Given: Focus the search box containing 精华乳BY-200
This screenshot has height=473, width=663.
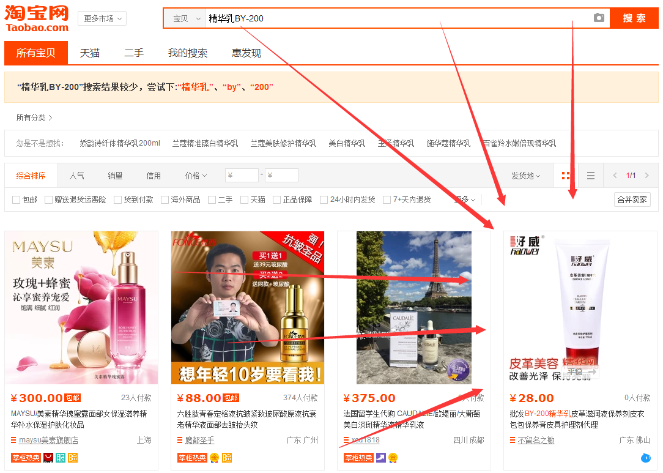Looking at the screenshot, I should coord(398,18).
